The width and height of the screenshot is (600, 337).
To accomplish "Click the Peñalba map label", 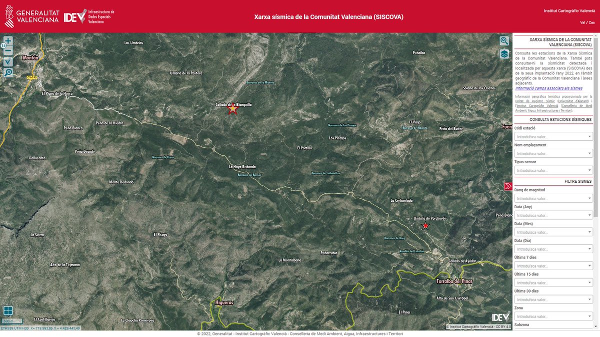I will (x=419, y=52).
